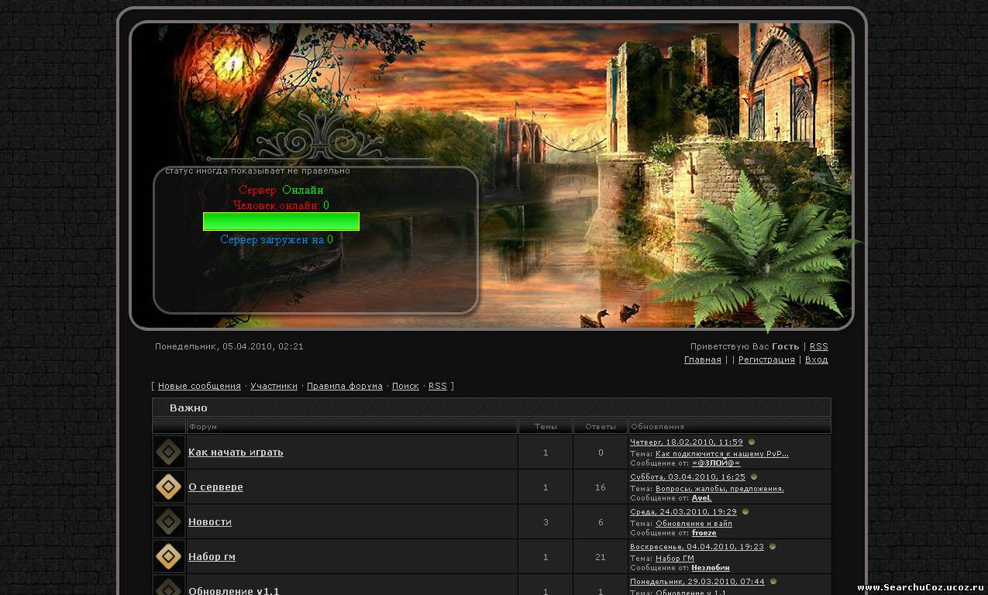Screen dimensions: 988x595
Task: Open the Поиск search page
Action: coord(405,386)
